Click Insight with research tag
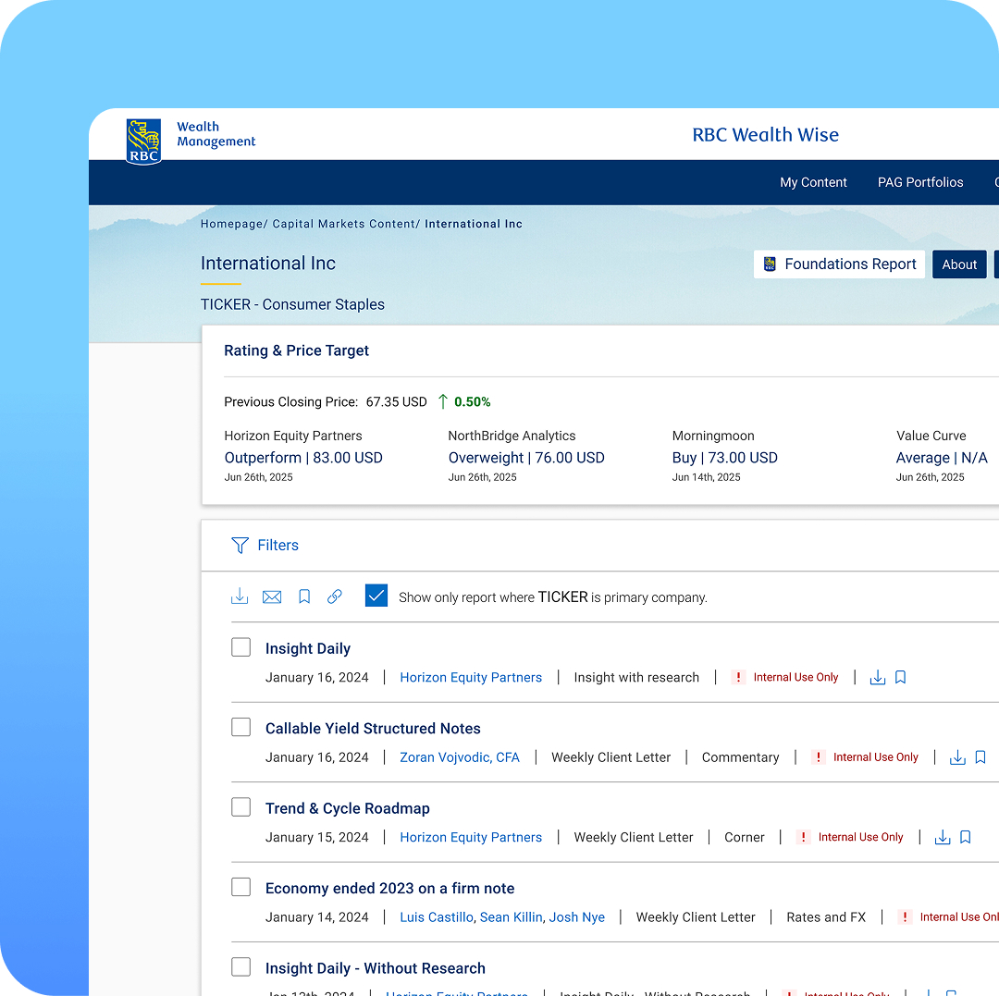This screenshot has height=996, width=999. click(636, 678)
